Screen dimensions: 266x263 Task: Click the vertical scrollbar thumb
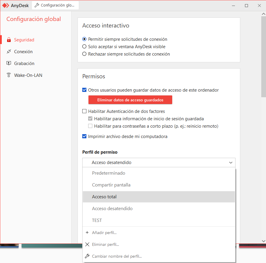[x=263, y=57]
